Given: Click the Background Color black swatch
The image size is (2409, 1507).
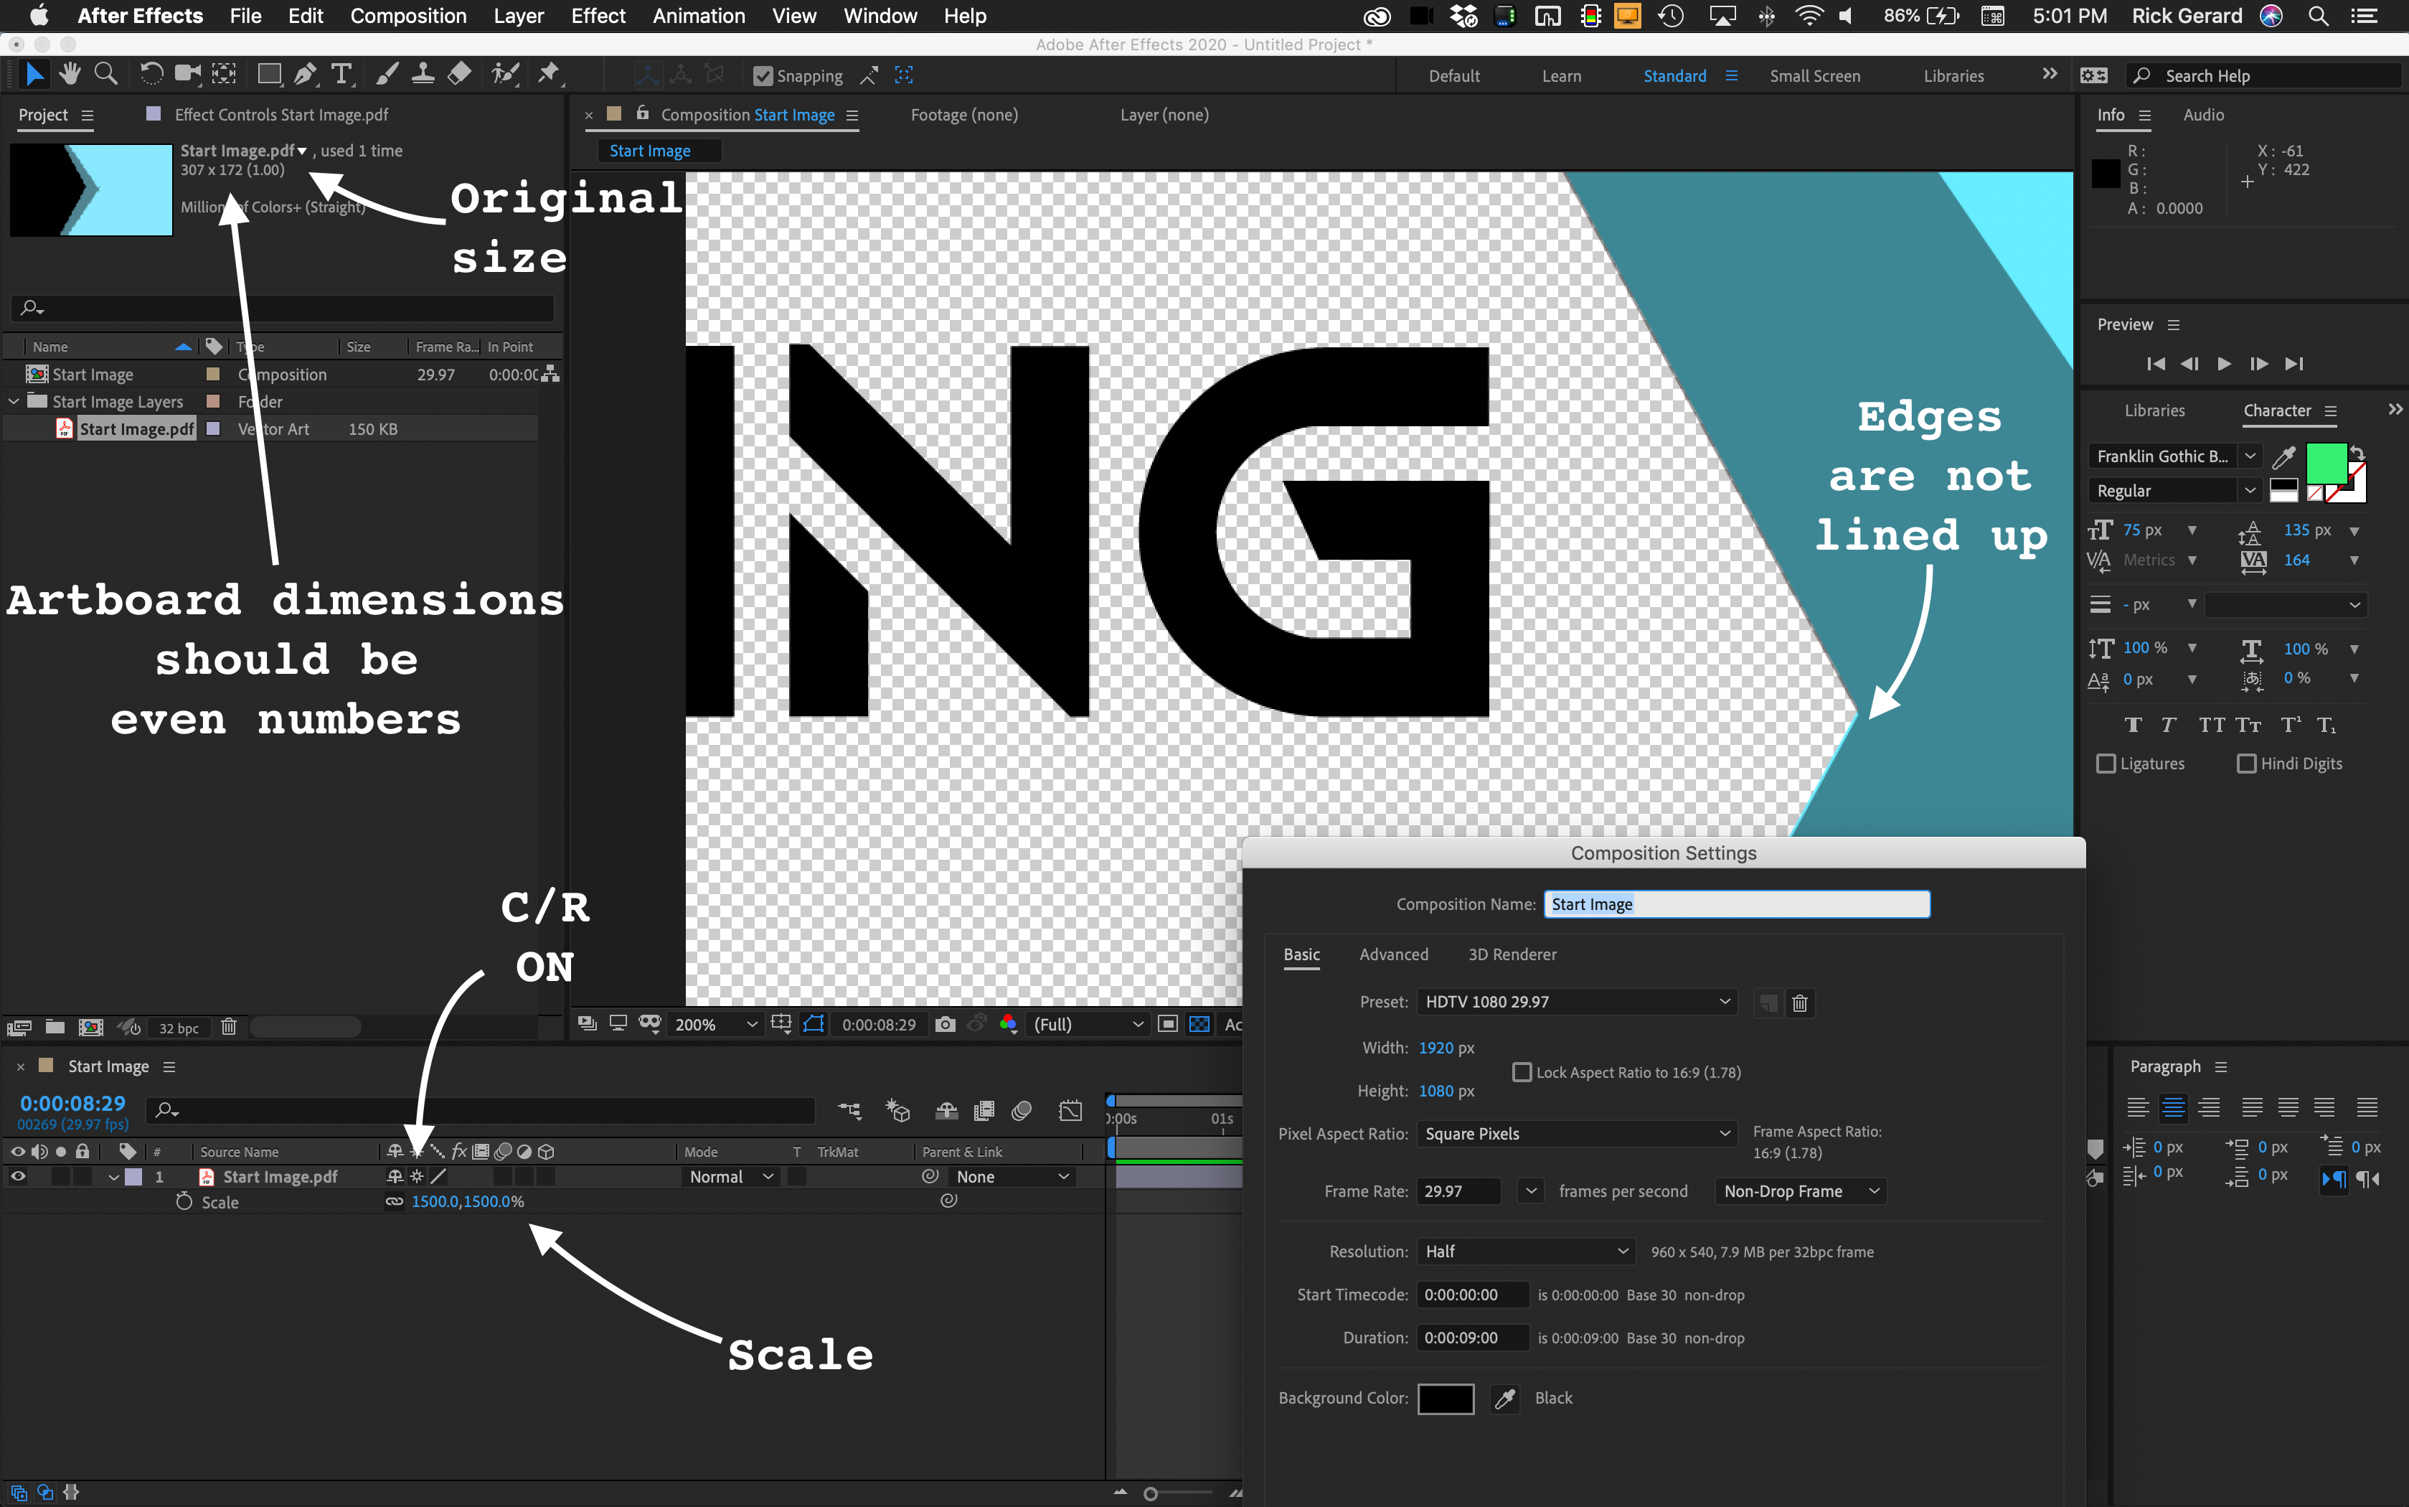Looking at the screenshot, I should tap(1446, 1398).
